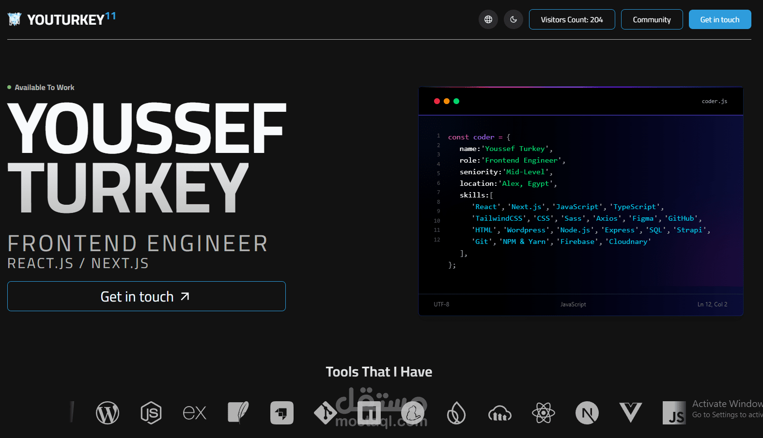Click 'Firebase' in the skills code
Screen dimensions: 763x438
(x=577, y=242)
